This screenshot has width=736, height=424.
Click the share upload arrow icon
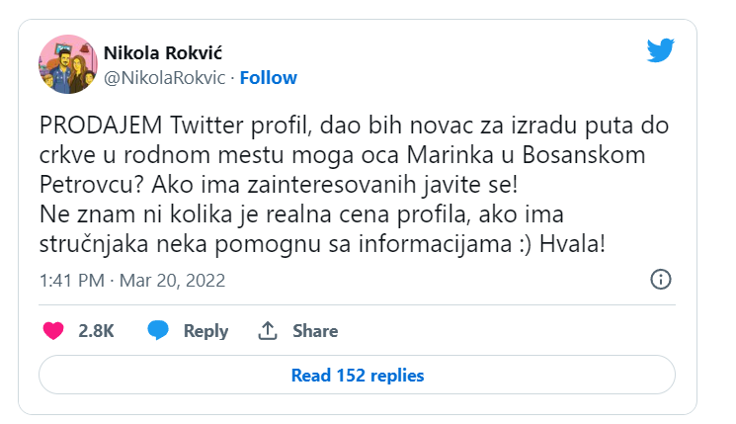pos(267,331)
